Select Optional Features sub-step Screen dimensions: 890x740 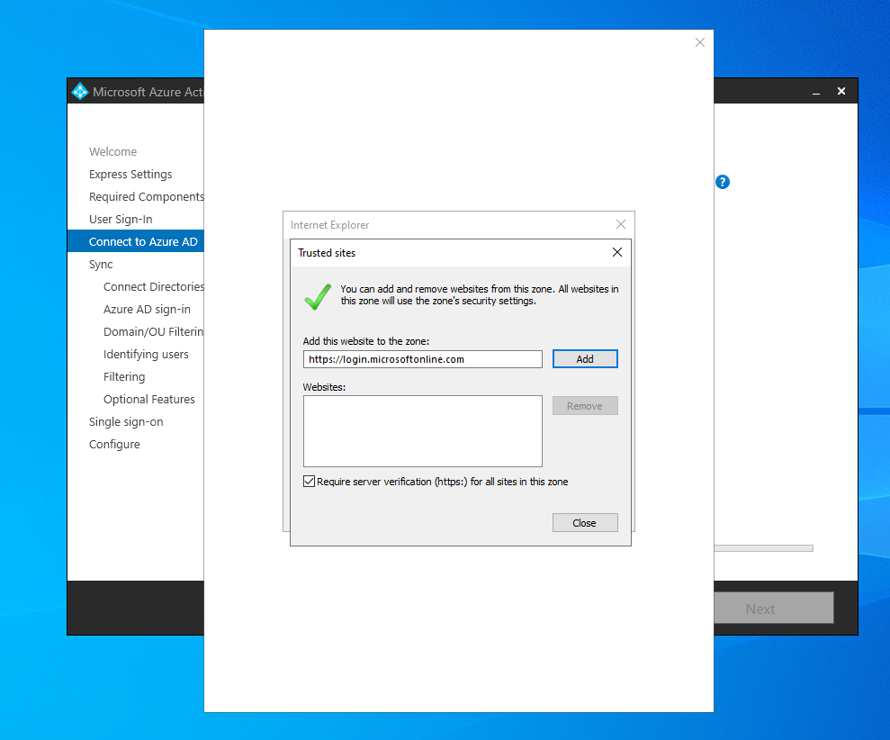[149, 399]
